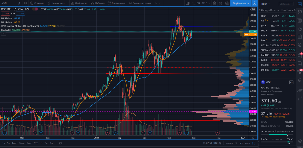
Task: Open the Д interval dropdown
Action: click(19, 3)
